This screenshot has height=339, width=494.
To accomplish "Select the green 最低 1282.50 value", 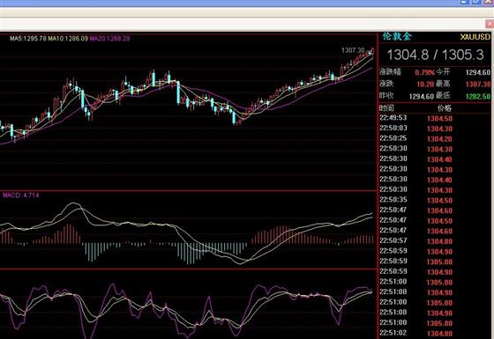I will tap(478, 96).
